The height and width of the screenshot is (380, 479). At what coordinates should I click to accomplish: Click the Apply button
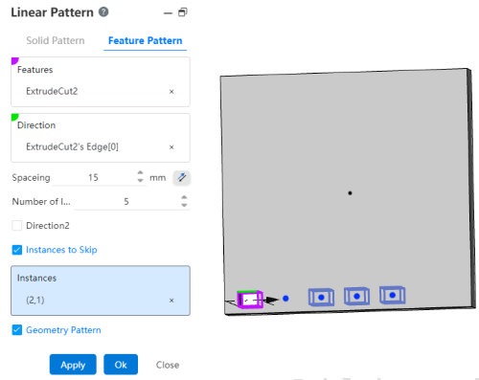(73, 365)
